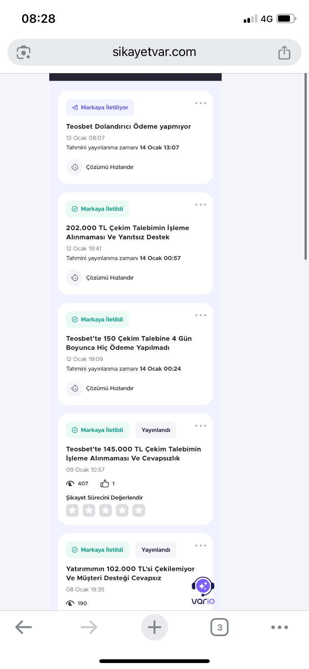The image size is (309, 669).
Task: Select the third rating star
Action: tap(106, 510)
